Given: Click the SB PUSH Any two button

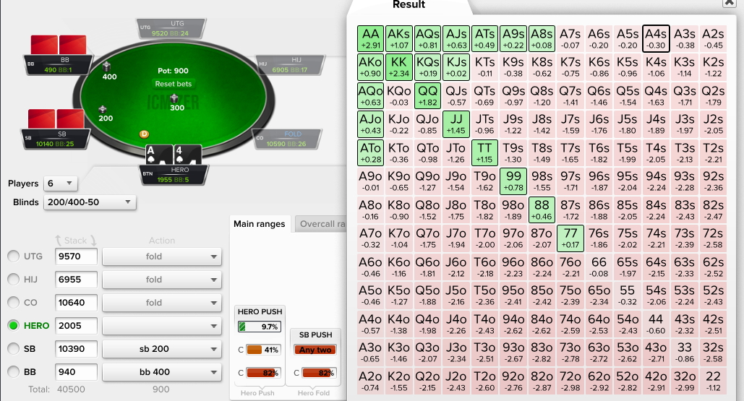Looking at the screenshot, I should pos(315,350).
